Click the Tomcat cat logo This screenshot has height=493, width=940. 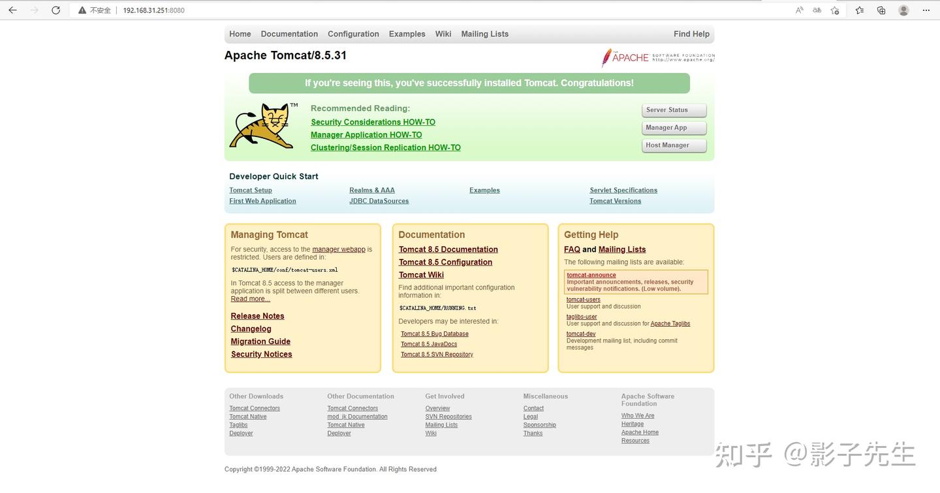coord(263,125)
